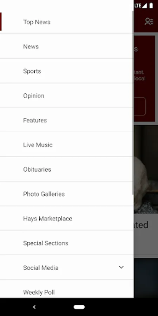This screenshot has height=316, width=158.
Task: Open the Top News section
Action: point(66,22)
